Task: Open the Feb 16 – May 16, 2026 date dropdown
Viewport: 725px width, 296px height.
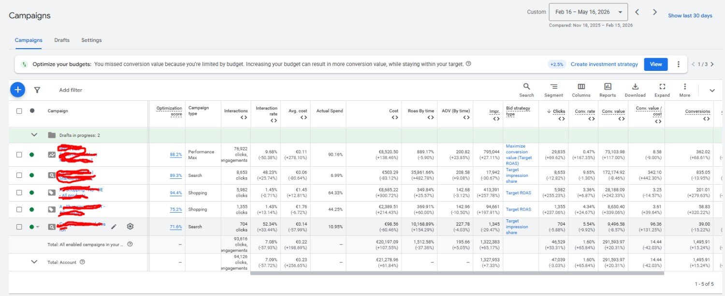Action: click(x=589, y=12)
